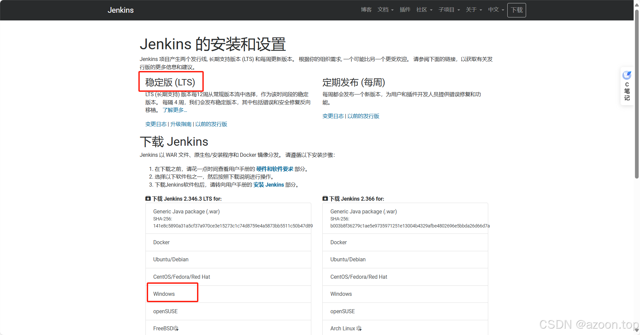Click the page vertical scrollbar thumb
Screen dimensions: 640x335
pyautogui.click(x=637, y=94)
